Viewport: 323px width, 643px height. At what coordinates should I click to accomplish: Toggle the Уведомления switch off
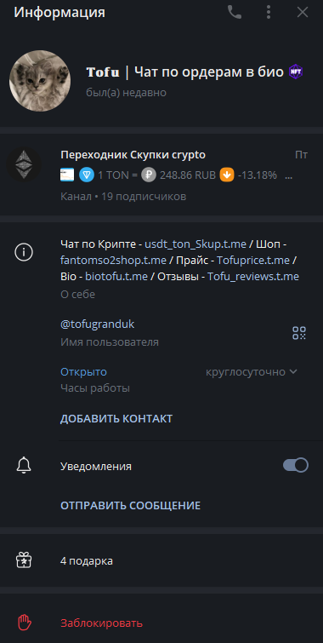(x=296, y=465)
